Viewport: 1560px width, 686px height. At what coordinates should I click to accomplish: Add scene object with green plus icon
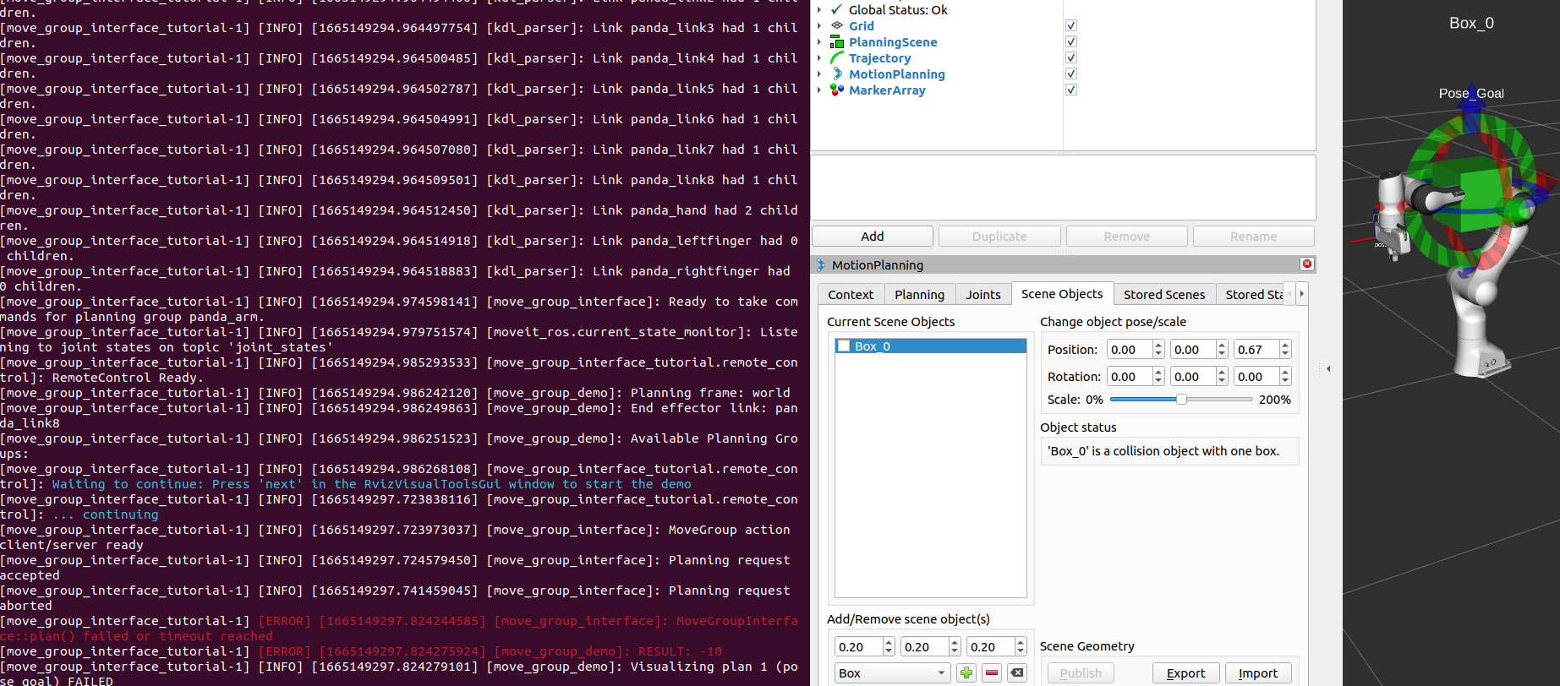click(966, 673)
